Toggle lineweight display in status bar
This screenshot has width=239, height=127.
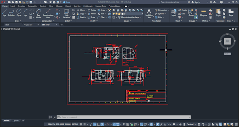tap(124, 124)
